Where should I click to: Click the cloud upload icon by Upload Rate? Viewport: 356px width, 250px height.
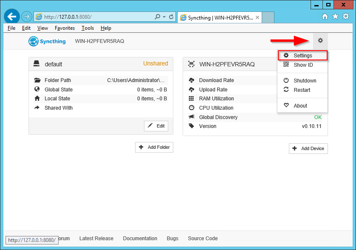coord(192,90)
